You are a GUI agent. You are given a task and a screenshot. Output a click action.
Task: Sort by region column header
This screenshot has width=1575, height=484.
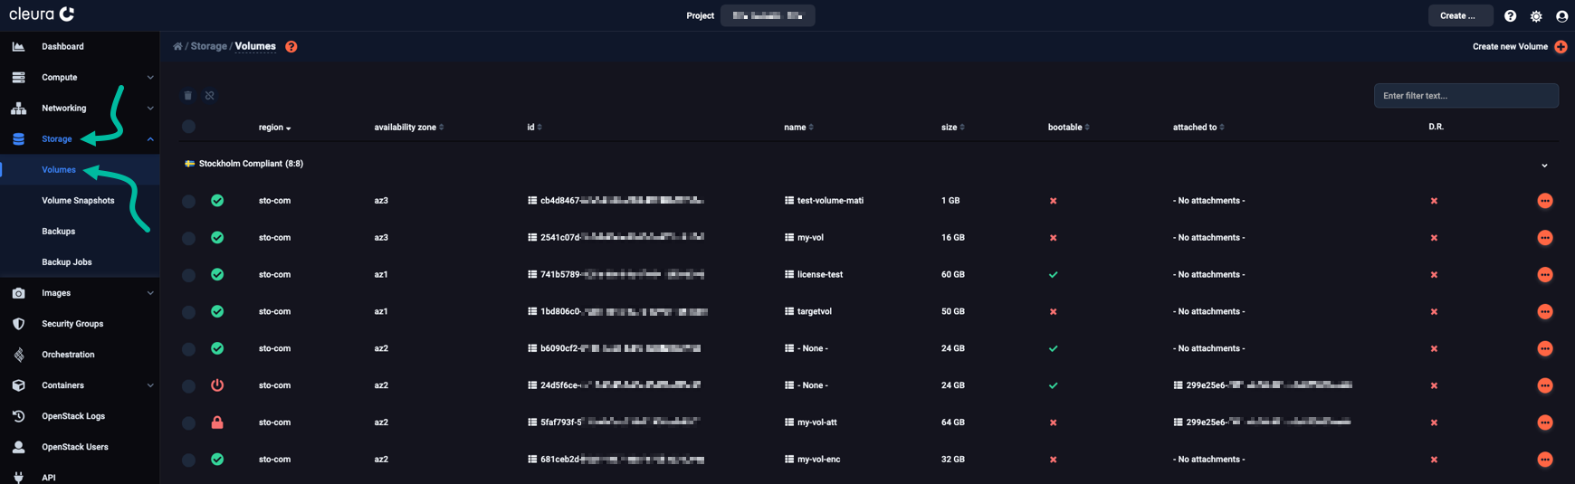[x=274, y=128]
